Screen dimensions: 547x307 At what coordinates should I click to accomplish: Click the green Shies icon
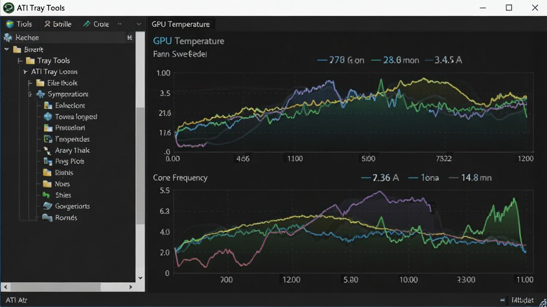click(46, 195)
